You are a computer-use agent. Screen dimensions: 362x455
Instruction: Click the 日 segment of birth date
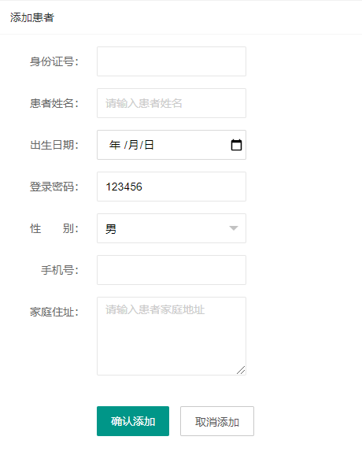click(149, 145)
